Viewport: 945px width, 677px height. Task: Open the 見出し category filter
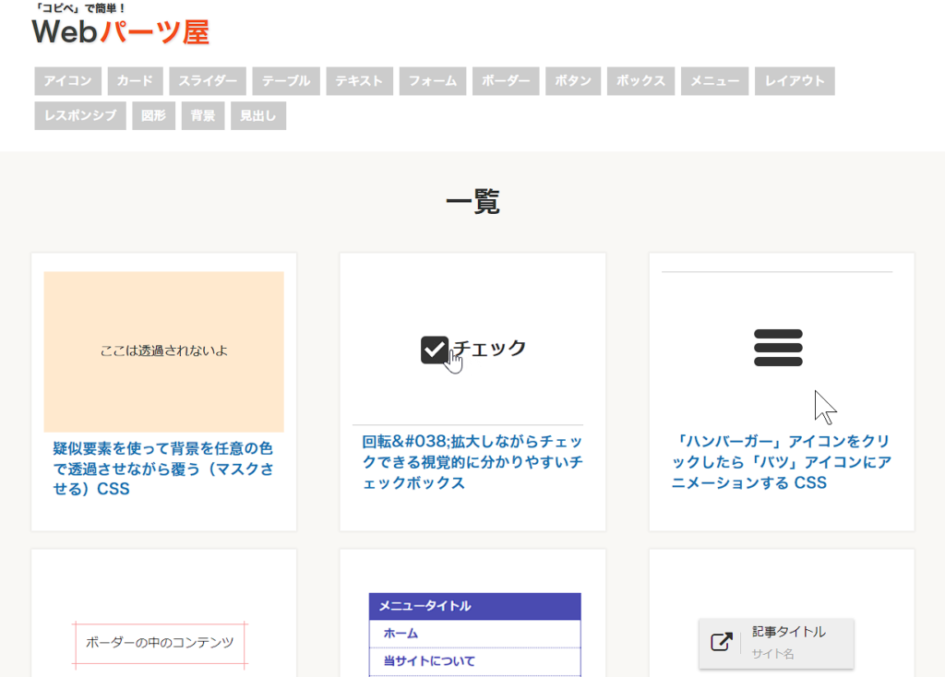pyautogui.click(x=257, y=115)
